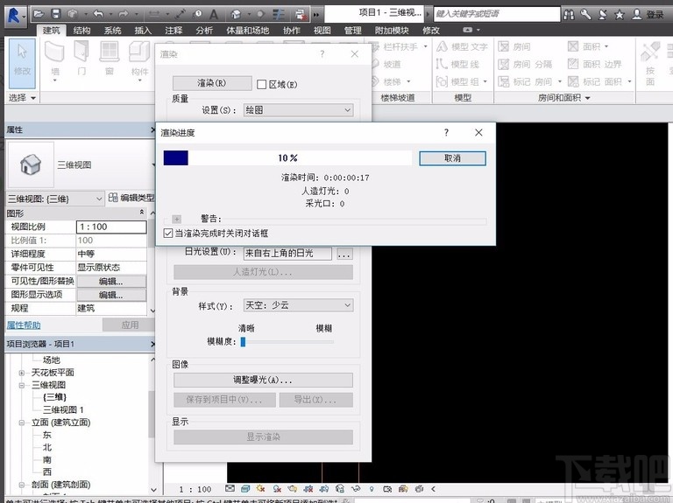Viewport: 673px width, 503px height.
Task: Click the Close Hidden Windows icon
Action: [301, 15]
